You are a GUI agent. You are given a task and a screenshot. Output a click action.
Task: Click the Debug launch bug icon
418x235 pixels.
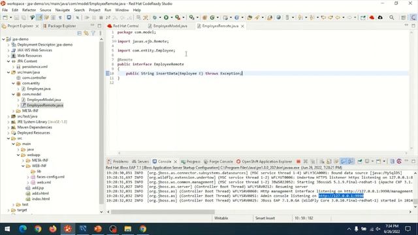155,18
